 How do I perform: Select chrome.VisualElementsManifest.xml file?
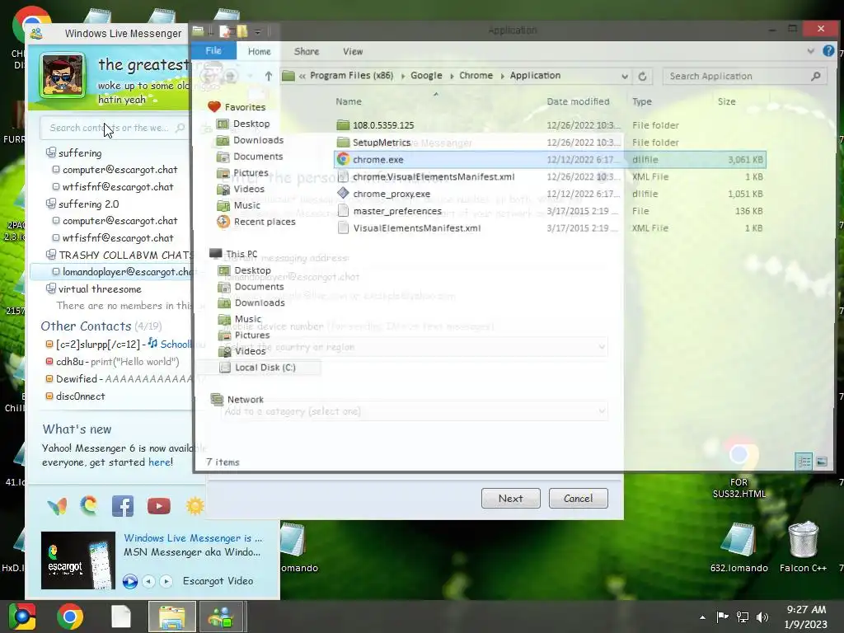[x=434, y=176]
